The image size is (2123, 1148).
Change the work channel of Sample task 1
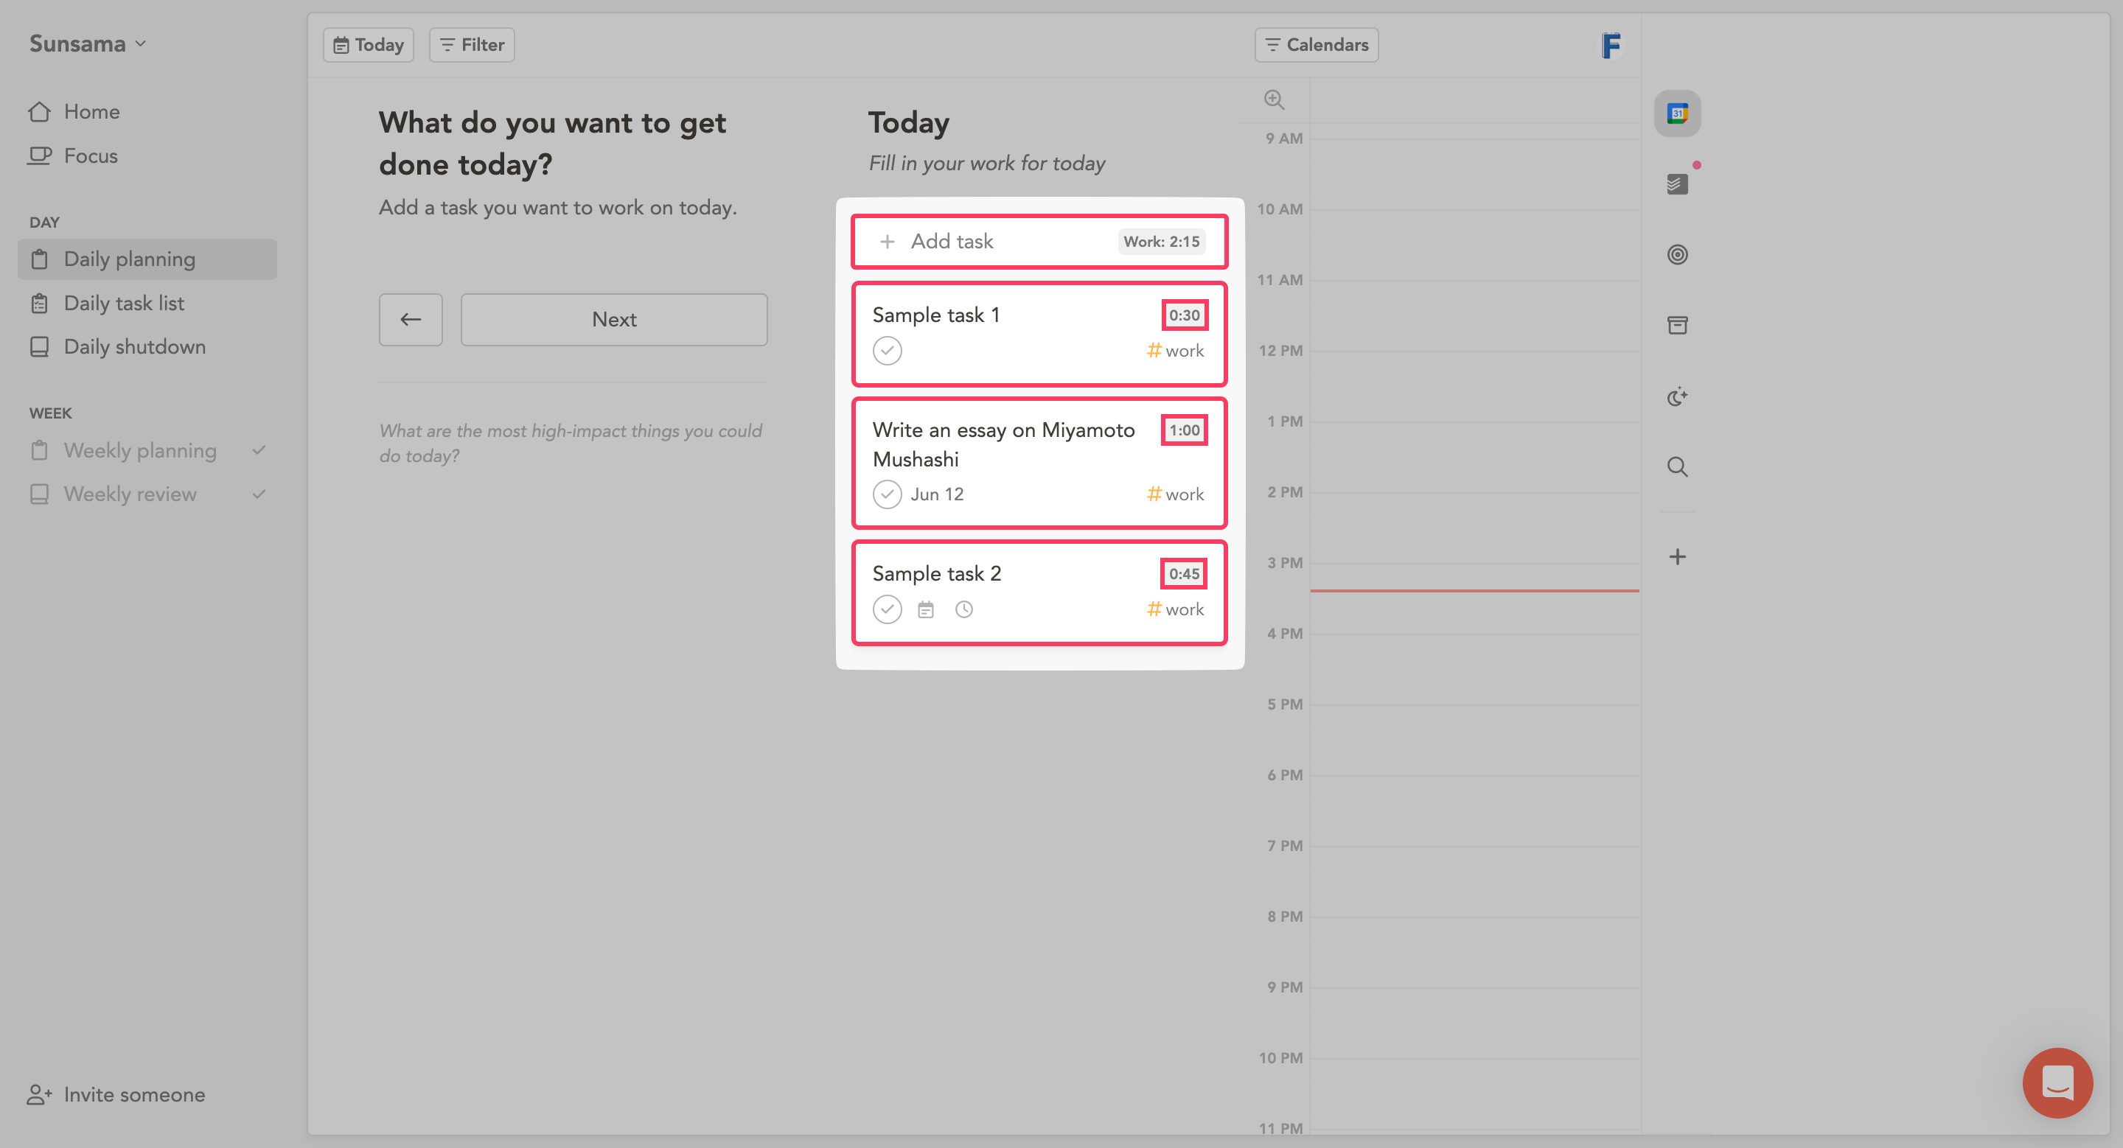1175,351
